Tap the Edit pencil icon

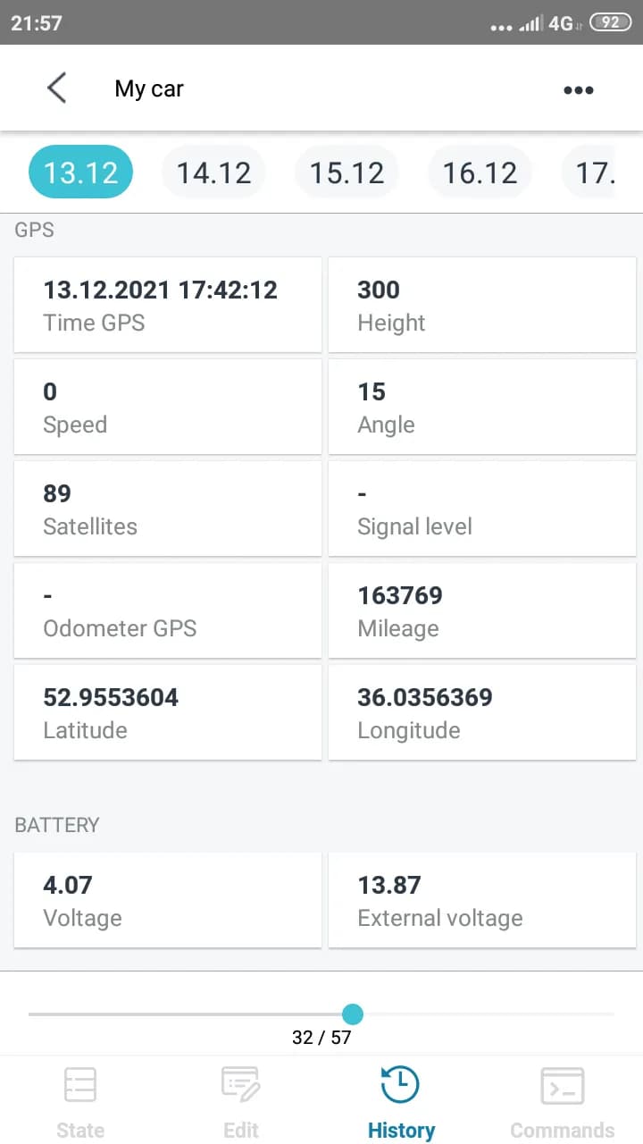(240, 1086)
